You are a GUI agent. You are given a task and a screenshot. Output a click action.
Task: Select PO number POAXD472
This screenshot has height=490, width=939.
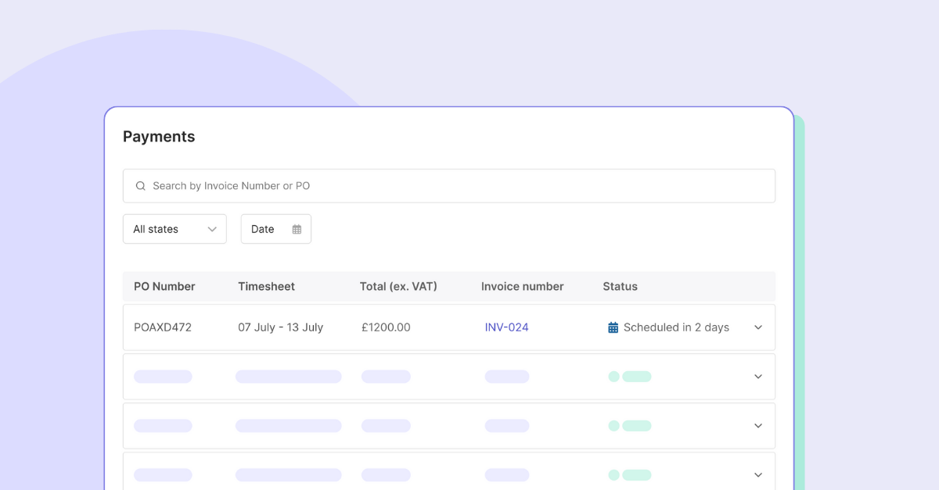[163, 327]
